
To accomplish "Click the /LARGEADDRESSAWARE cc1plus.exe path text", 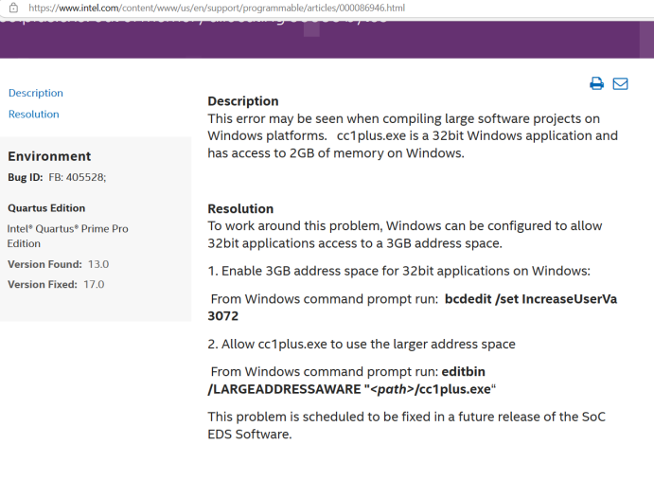I will pyautogui.click(x=352, y=389).
